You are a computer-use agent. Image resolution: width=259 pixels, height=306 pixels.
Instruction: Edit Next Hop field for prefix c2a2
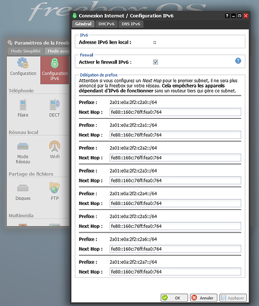point(175,158)
